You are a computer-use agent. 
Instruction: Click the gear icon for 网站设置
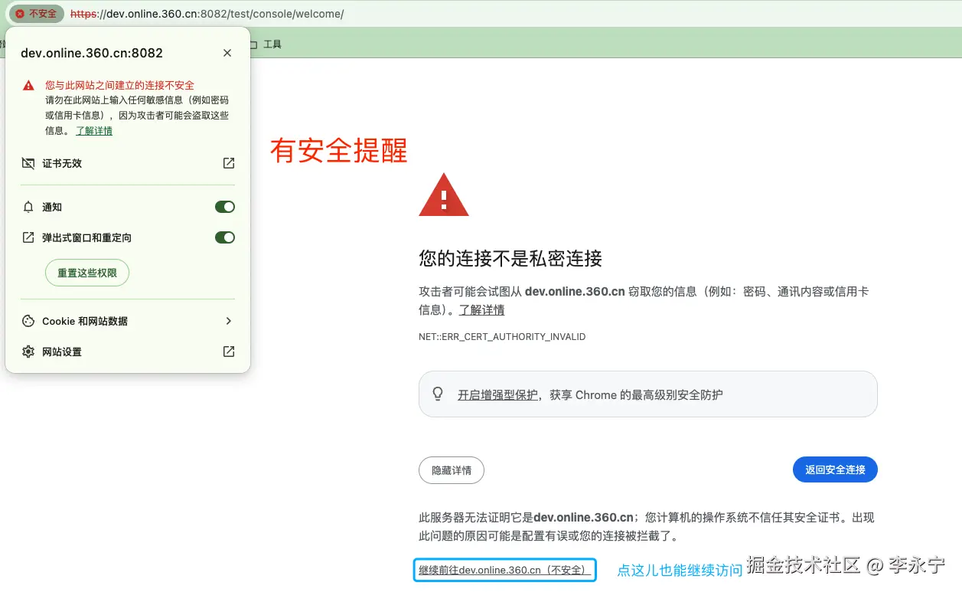coord(28,352)
